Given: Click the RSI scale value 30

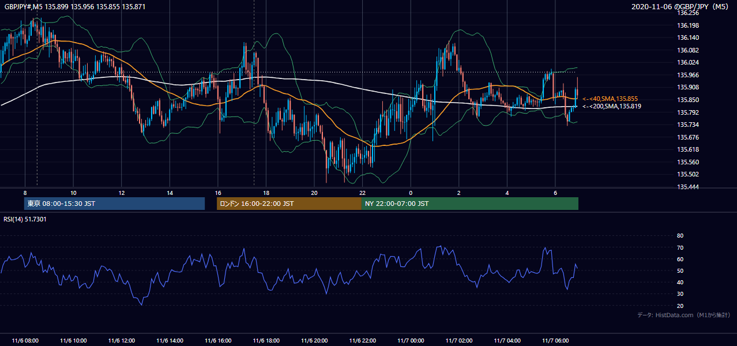Looking at the screenshot, I should pyautogui.click(x=680, y=294).
